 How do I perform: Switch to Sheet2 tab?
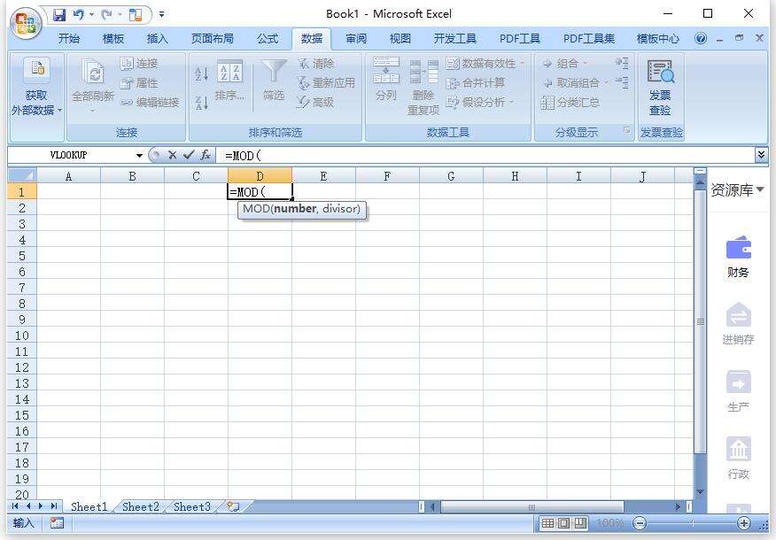(x=141, y=507)
